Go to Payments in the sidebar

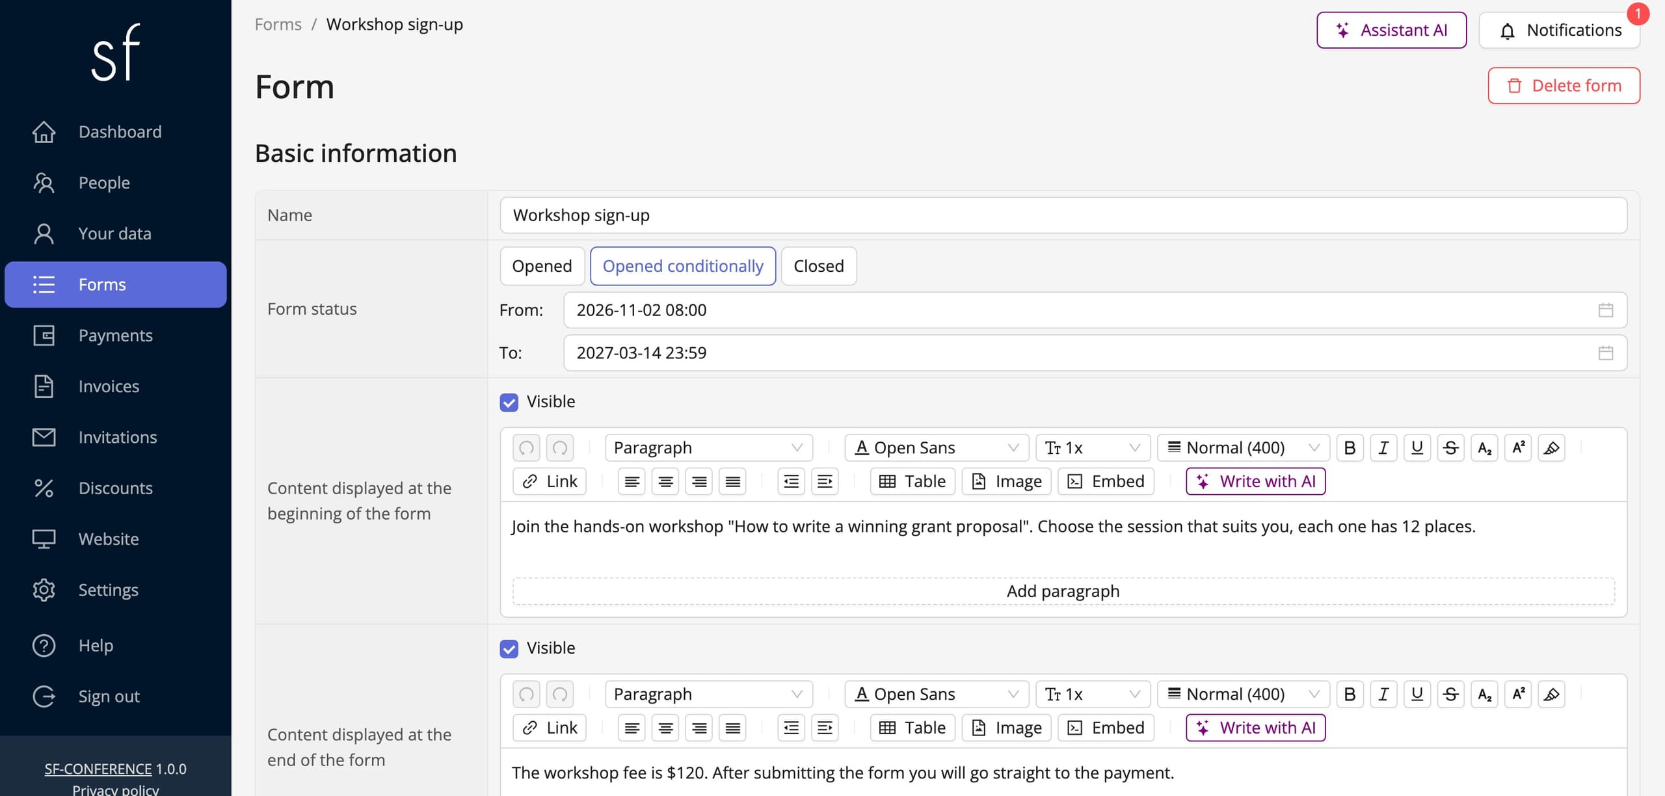point(116,336)
